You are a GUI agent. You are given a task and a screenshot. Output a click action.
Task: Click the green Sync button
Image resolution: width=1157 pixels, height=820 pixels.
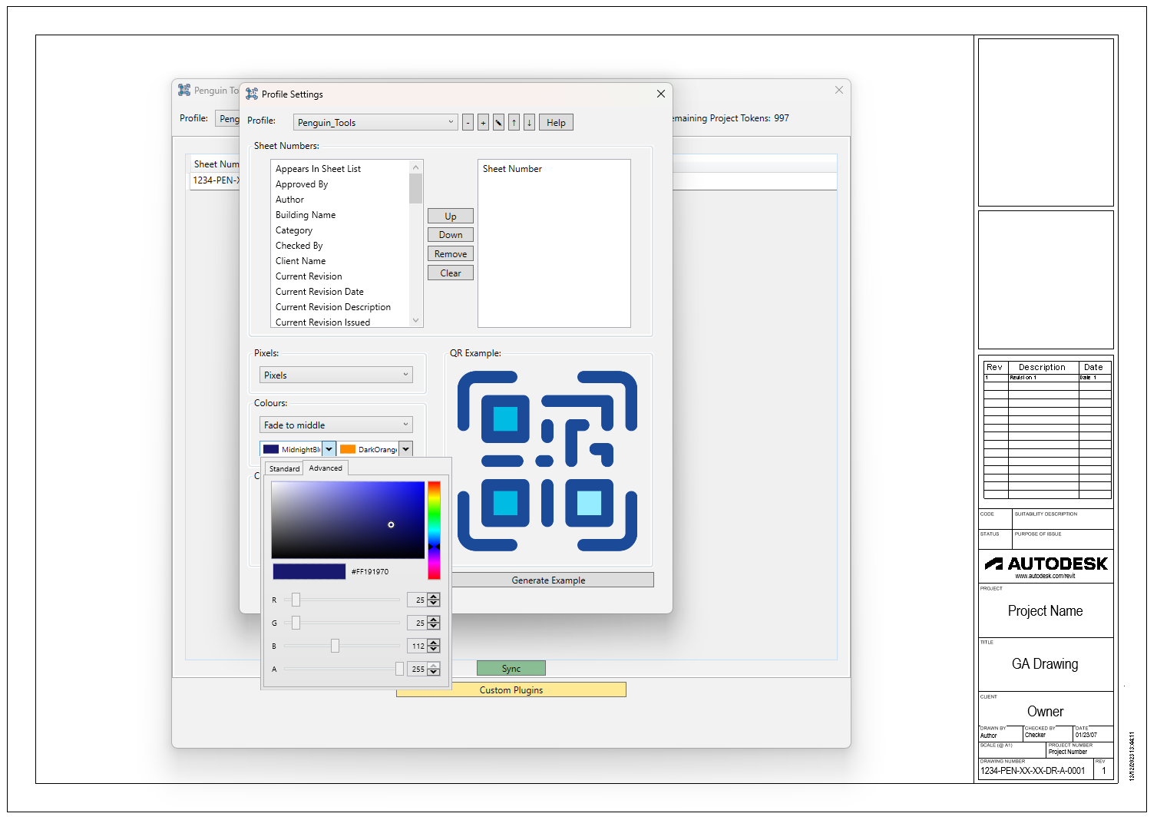point(511,669)
